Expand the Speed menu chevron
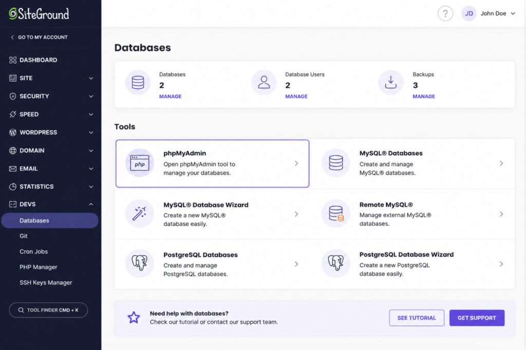This screenshot has width=526, height=350. pyautogui.click(x=91, y=115)
